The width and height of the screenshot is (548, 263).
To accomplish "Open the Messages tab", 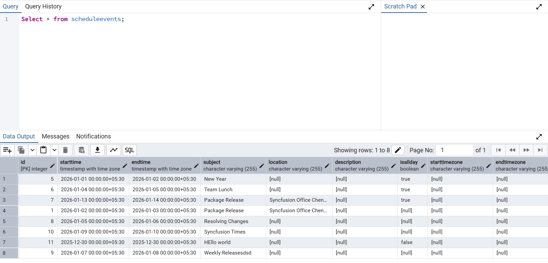I will [x=56, y=136].
